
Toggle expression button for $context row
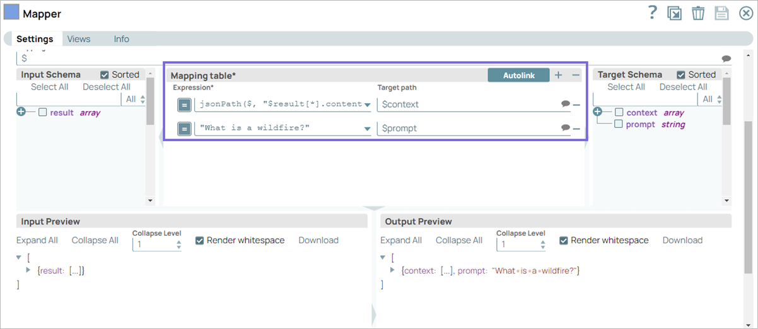(x=184, y=105)
